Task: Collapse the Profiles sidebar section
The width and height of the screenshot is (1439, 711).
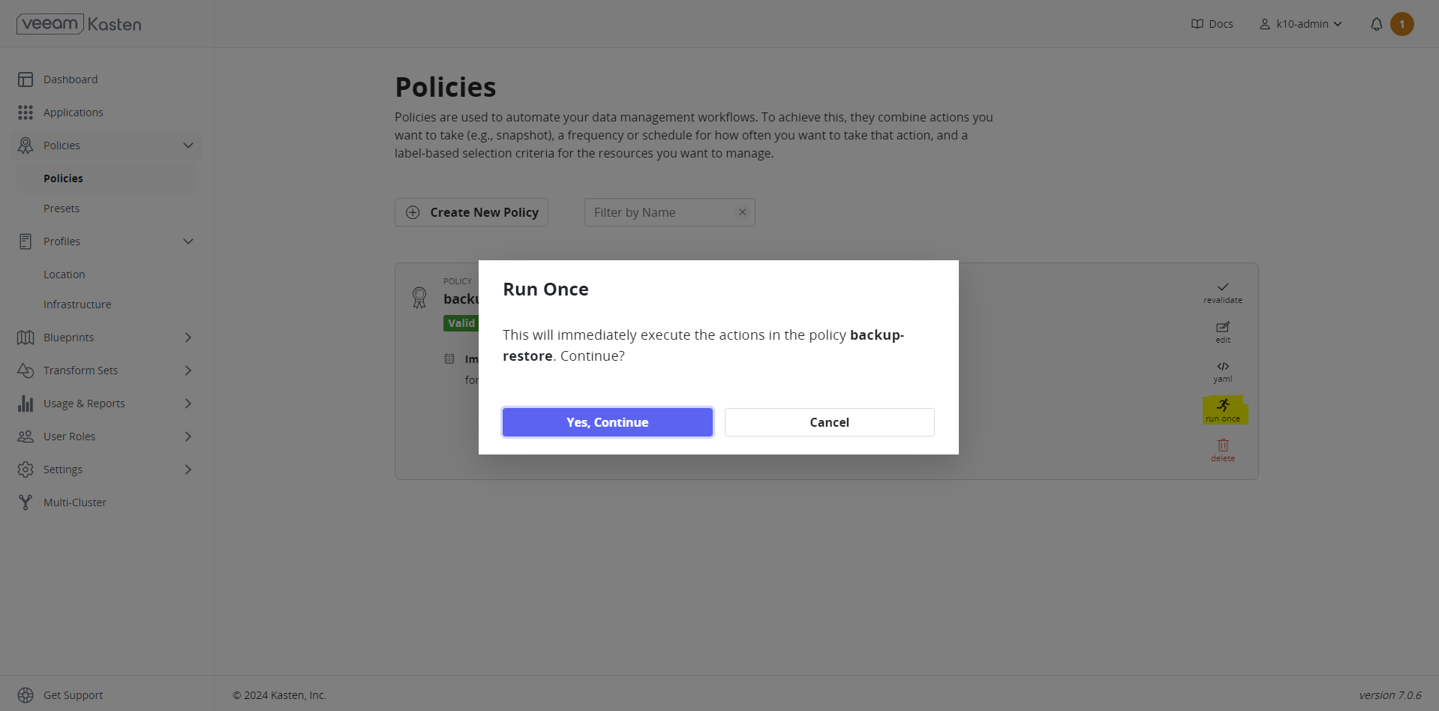Action: pyautogui.click(x=188, y=241)
